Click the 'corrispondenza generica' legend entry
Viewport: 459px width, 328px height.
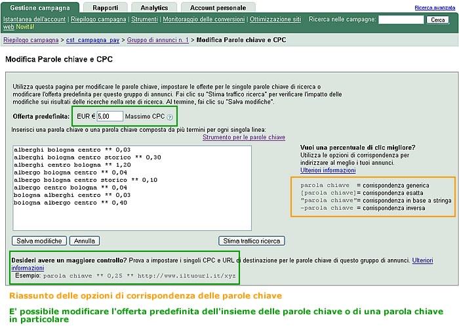(396, 186)
